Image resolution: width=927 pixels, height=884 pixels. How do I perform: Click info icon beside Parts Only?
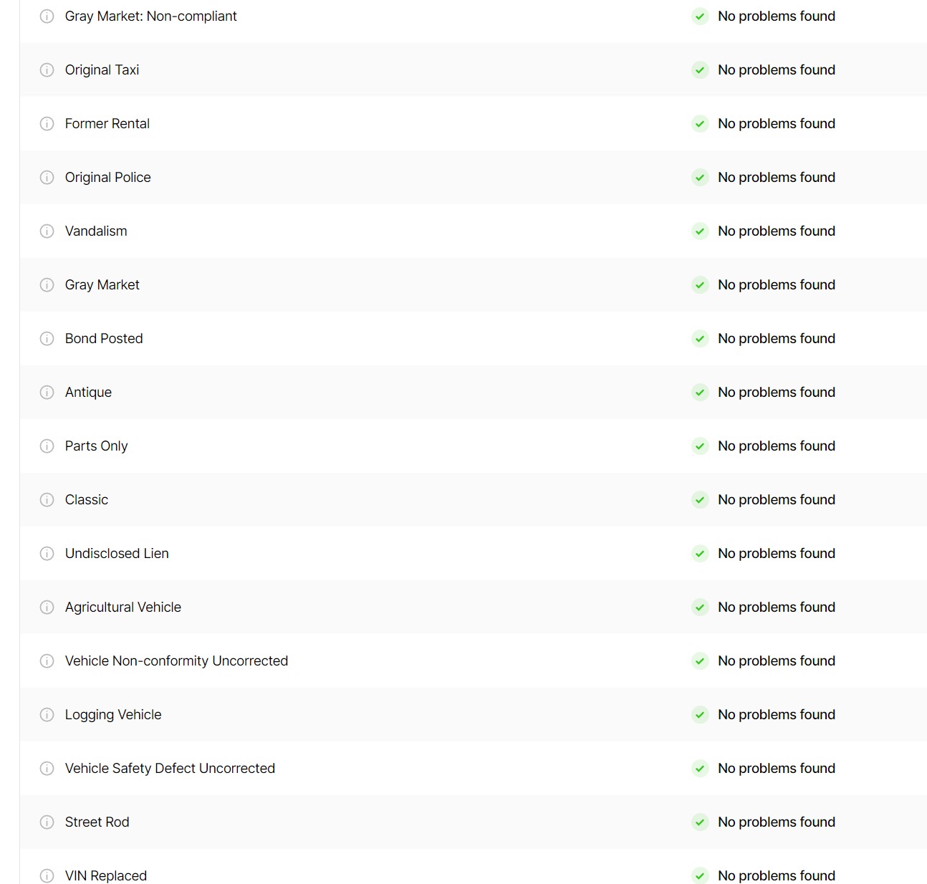pos(47,446)
